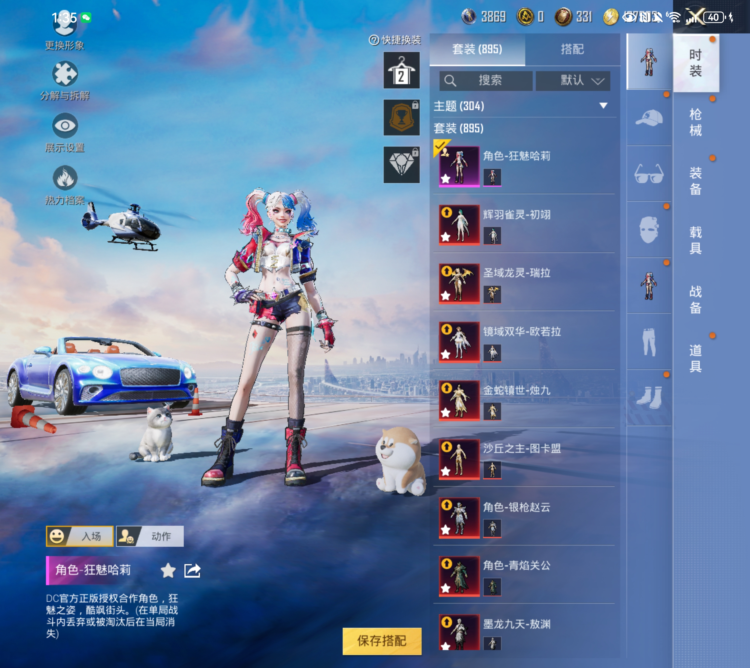750x668 pixels.
Task: Select the pants category
Action: click(649, 342)
